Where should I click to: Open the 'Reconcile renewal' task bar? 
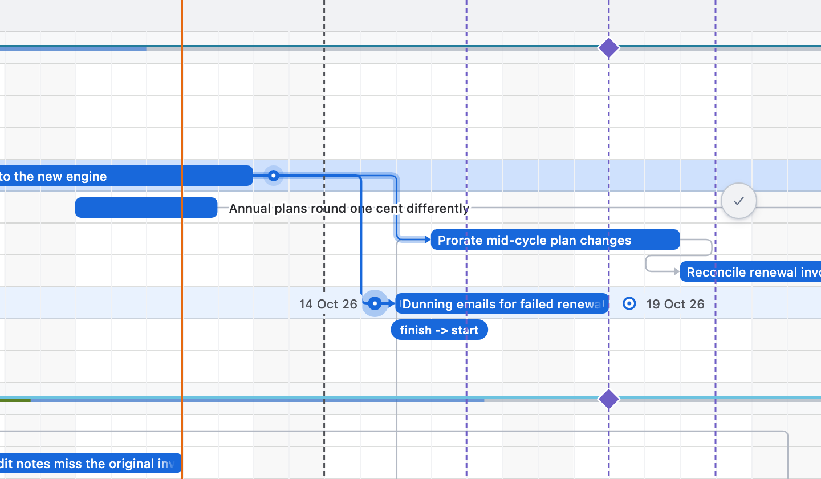point(750,271)
